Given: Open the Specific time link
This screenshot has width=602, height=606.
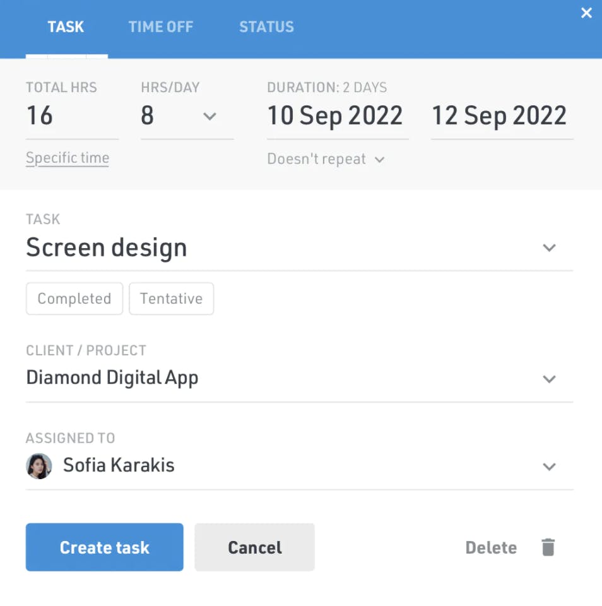Looking at the screenshot, I should [x=68, y=158].
